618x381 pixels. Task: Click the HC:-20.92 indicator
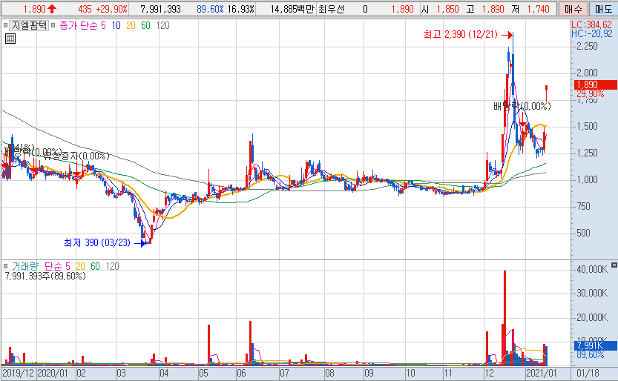click(592, 34)
